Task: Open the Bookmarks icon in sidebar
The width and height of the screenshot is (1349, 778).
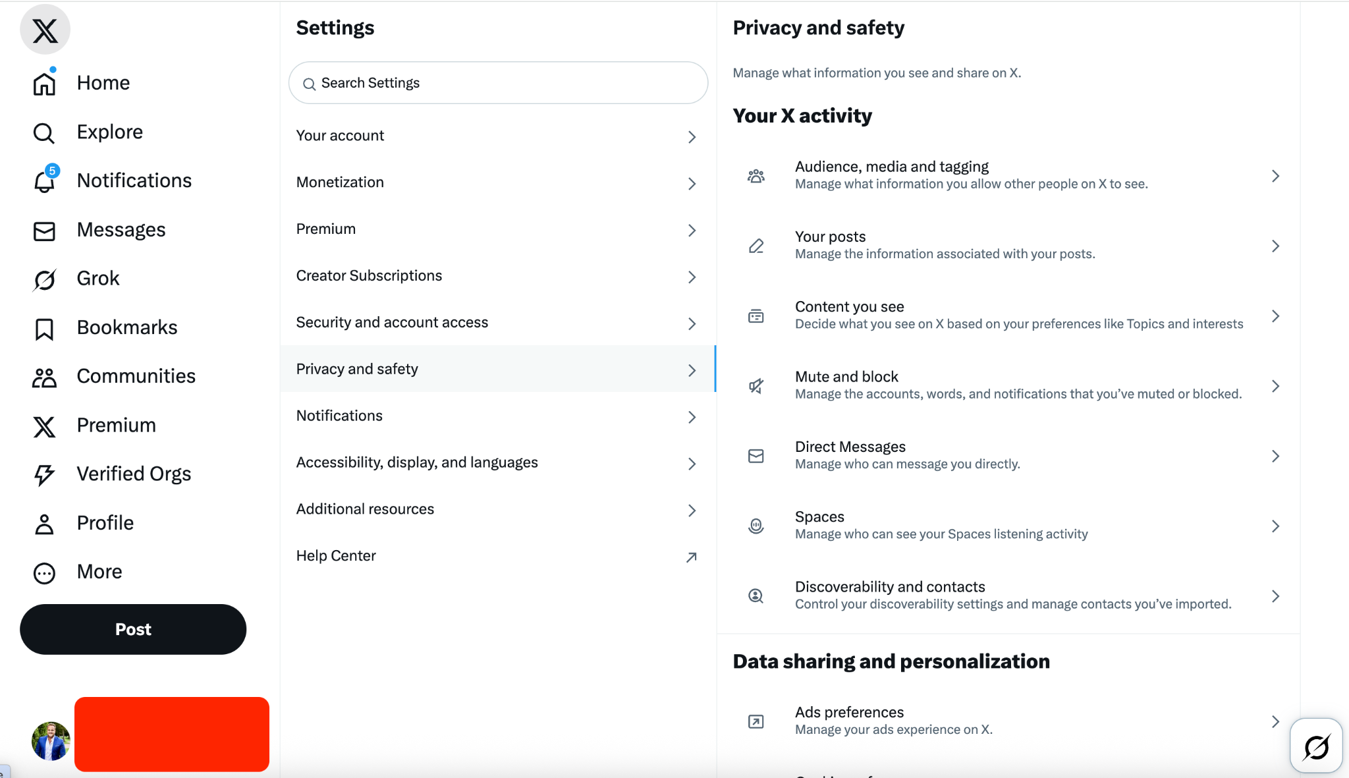Action: pos(44,329)
